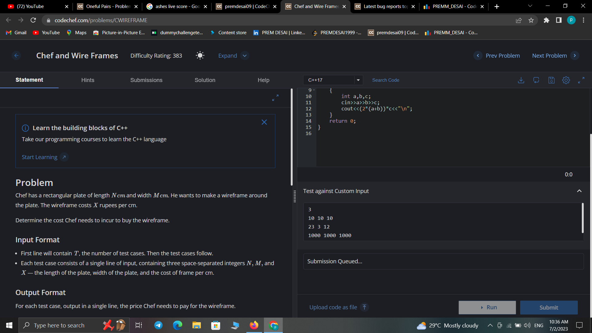Collapse the Test against Custom Input section
Image resolution: width=592 pixels, height=333 pixels.
pyautogui.click(x=579, y=191)
